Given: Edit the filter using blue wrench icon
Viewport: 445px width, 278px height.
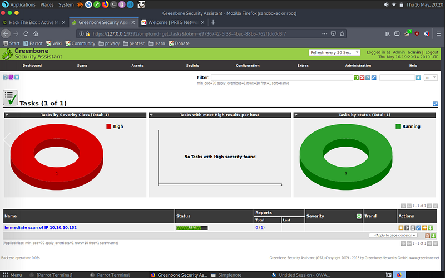Looking at the screenshot, I should point(374,77).
